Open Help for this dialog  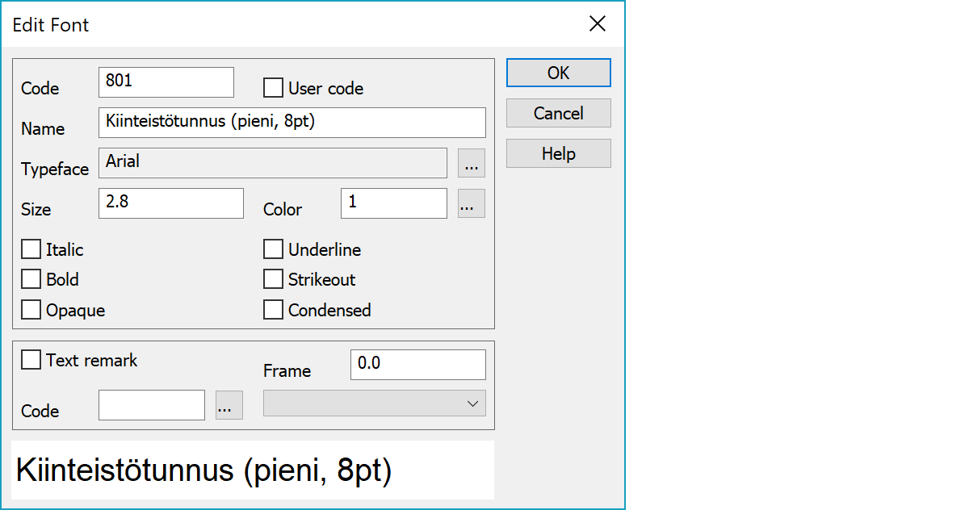559,153
